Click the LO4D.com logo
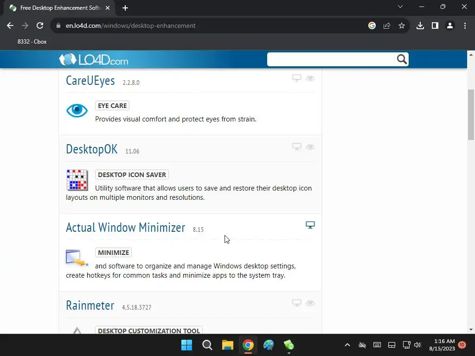The height and width of the screenshot is (356, 475). [94, 60]
